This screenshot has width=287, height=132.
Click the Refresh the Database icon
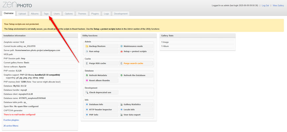pyautogui.click(x=121, y=75)
